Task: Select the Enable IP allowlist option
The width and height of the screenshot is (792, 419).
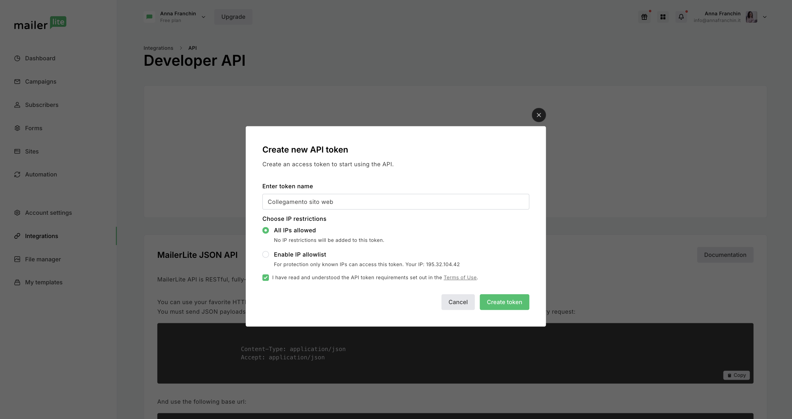Action: click(266, 255)
